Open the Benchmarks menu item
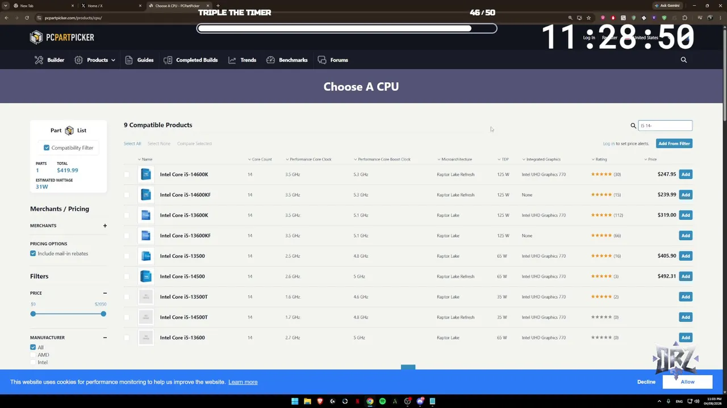This screenshot has height=408, width=727. coord(287,60)
